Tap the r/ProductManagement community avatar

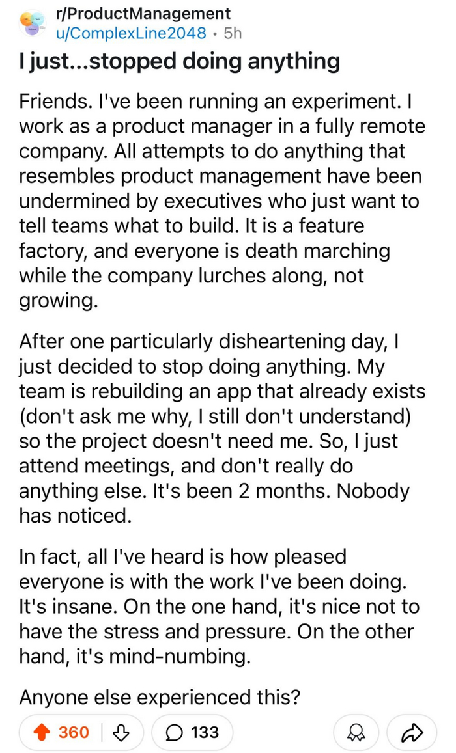(x=33, y=23)
